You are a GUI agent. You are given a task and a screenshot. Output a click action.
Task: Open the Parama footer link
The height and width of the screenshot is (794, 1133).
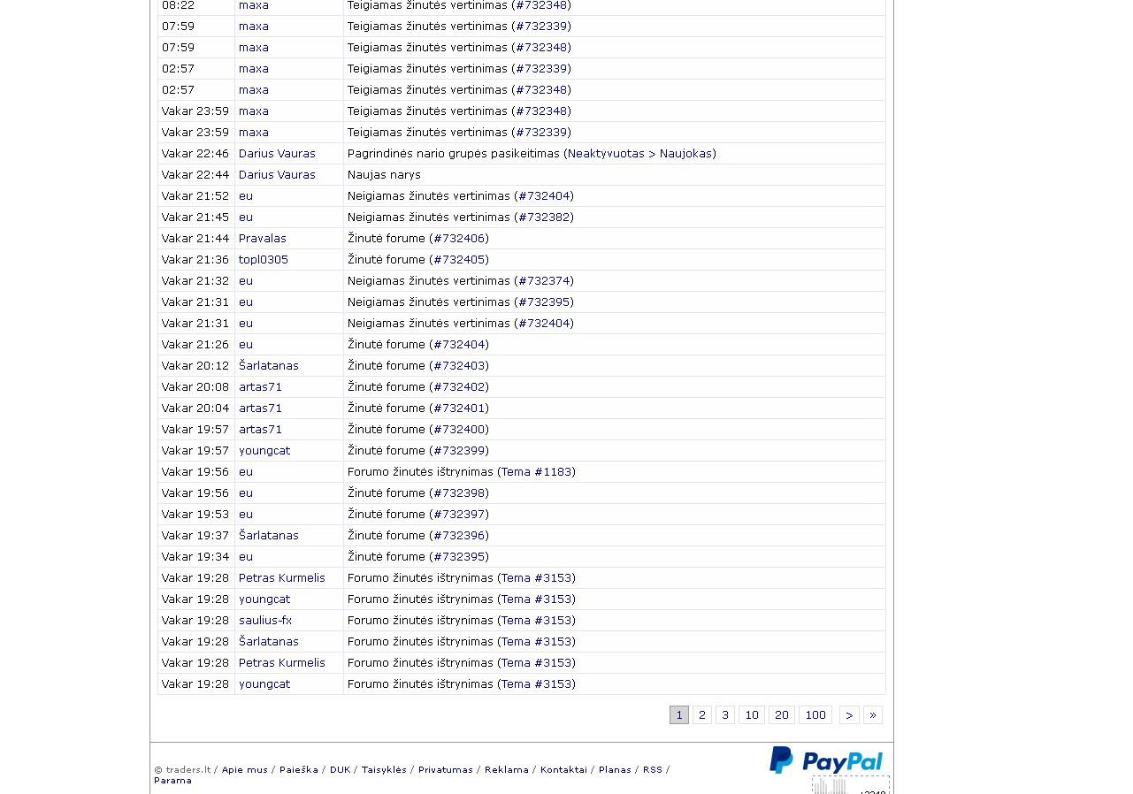pos(172,781)
